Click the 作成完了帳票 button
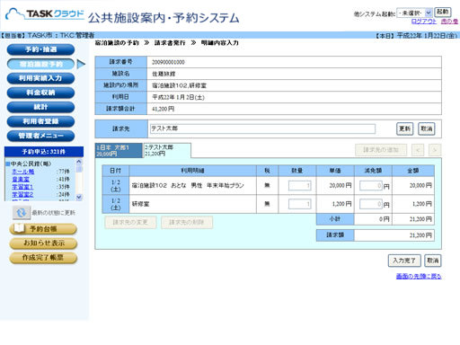460x345 pixels. tap(43, 258)
